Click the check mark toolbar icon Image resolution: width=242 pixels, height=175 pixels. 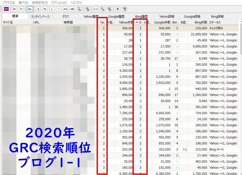click(52, 9)
